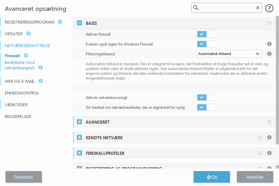Reset BASIS section with undo arrow
The image size is (279, 186).
pos(269,23)
